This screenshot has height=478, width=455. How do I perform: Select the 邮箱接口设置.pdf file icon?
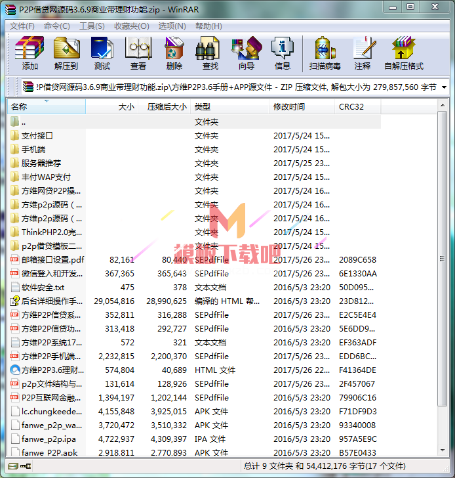pyautogui.click(x=14, y=260)
